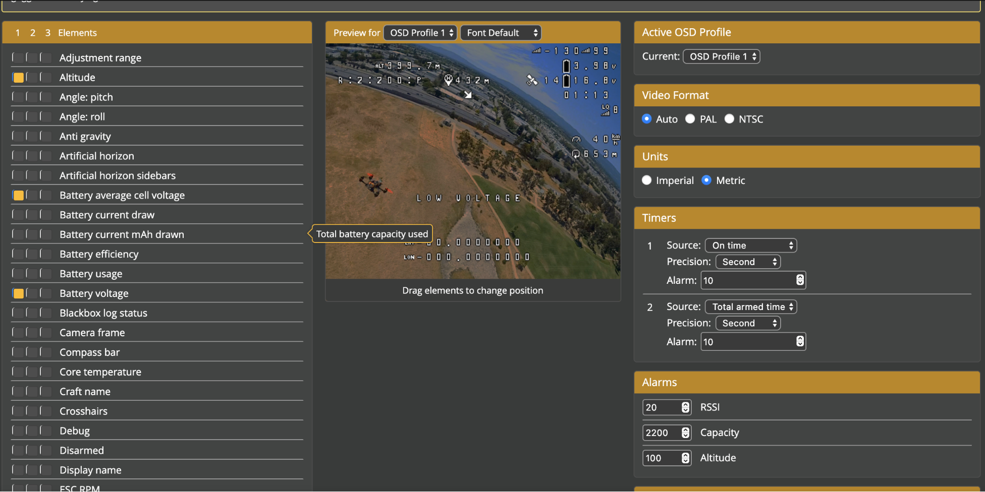Enable Artificial horizon profile 1 checkbox
The width and height of the screenshot is (985, 492).
click(18, 156)
